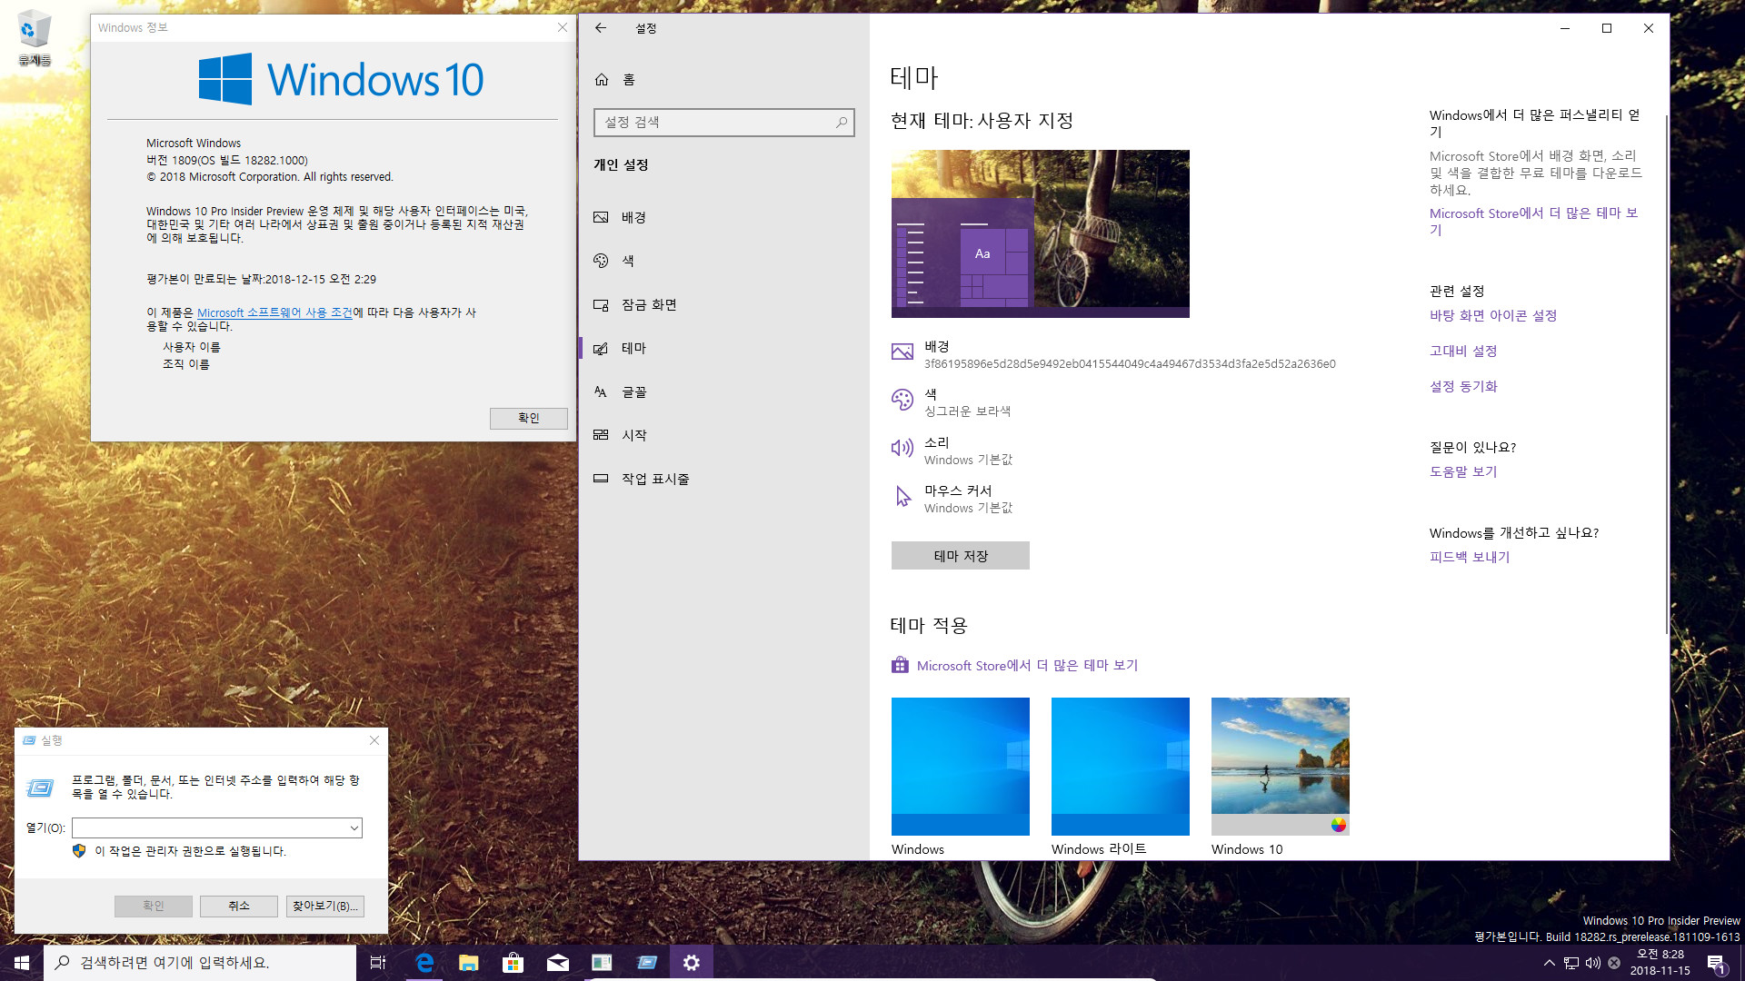Open Microsoft Store from the taskbar
The width and height of the screenshot is (1745, 981).
point(513,962)
